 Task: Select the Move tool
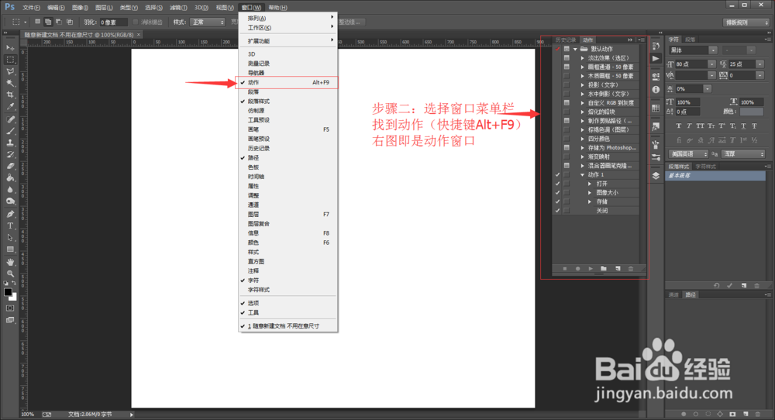coord(10,47)
